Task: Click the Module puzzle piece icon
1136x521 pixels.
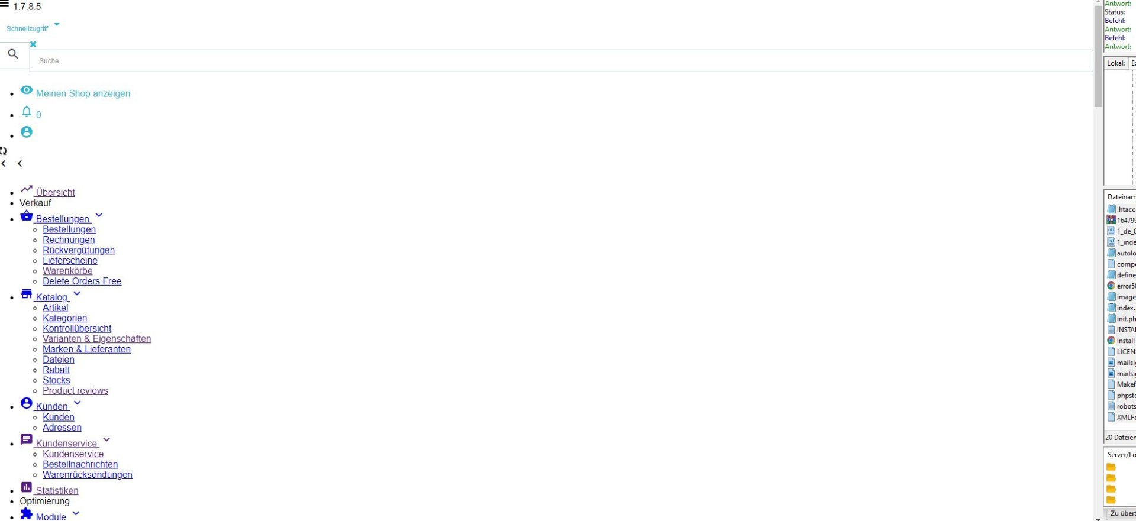Action: tap(27, 513)
